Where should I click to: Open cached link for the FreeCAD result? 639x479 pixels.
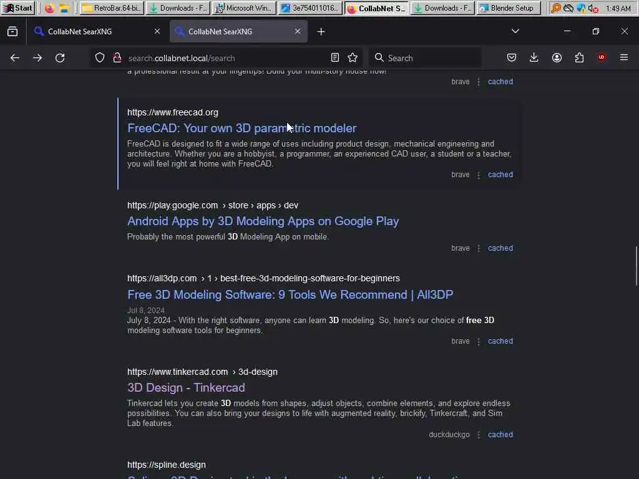pyautogui.click(x=500, y=175)
